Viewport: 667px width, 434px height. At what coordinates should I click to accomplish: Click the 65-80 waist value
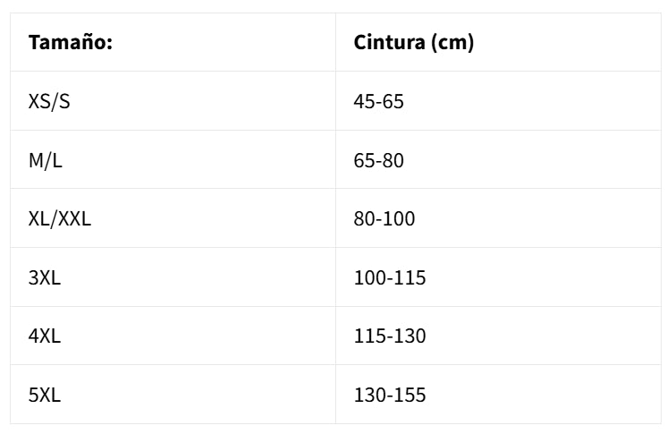(x=379, y=161)
